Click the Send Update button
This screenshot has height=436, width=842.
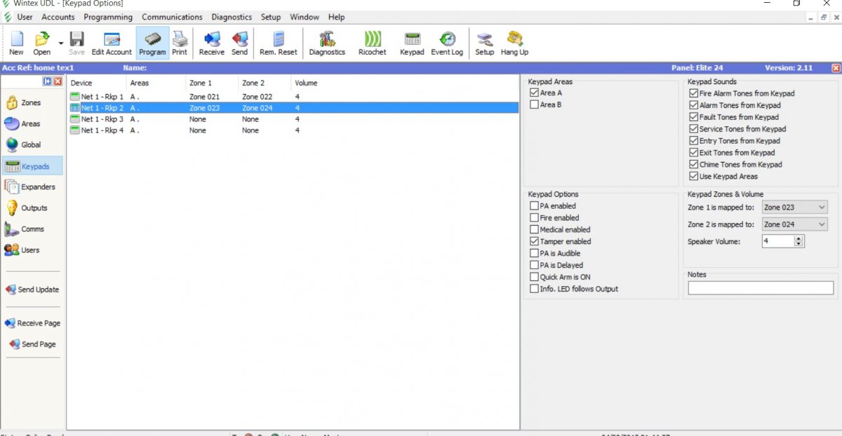coord(32,289)
